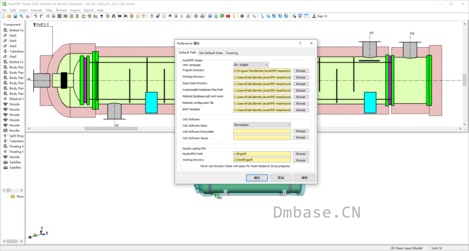This screenshot has width=469, height=251.
Task: Click the Nozzle/PRO Path field
Action: point(262,154)
